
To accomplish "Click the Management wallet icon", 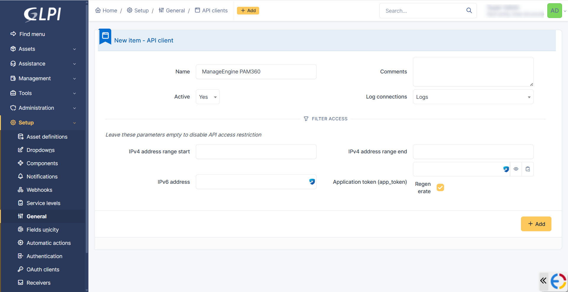I will coord(13,78).
